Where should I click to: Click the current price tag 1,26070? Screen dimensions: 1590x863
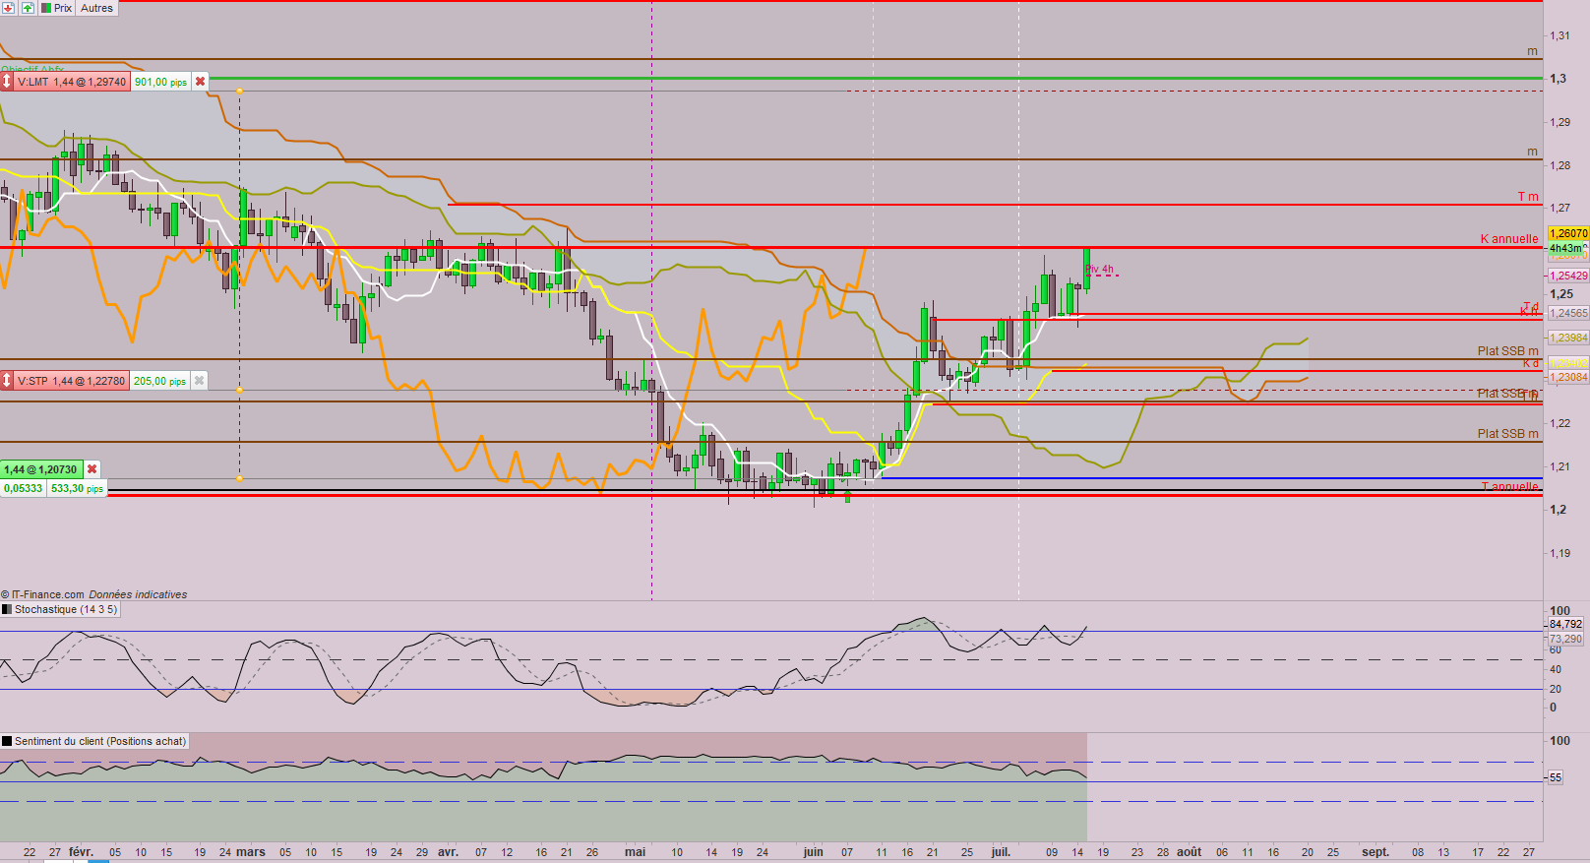(1567, 233)
